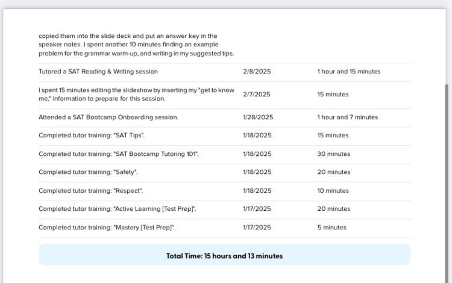Image resolution: width=452 pixels, height=283 pixels.
Task: Select the "Tutored a SAT Reading & Writing session" entry
Action: (98, 72)
